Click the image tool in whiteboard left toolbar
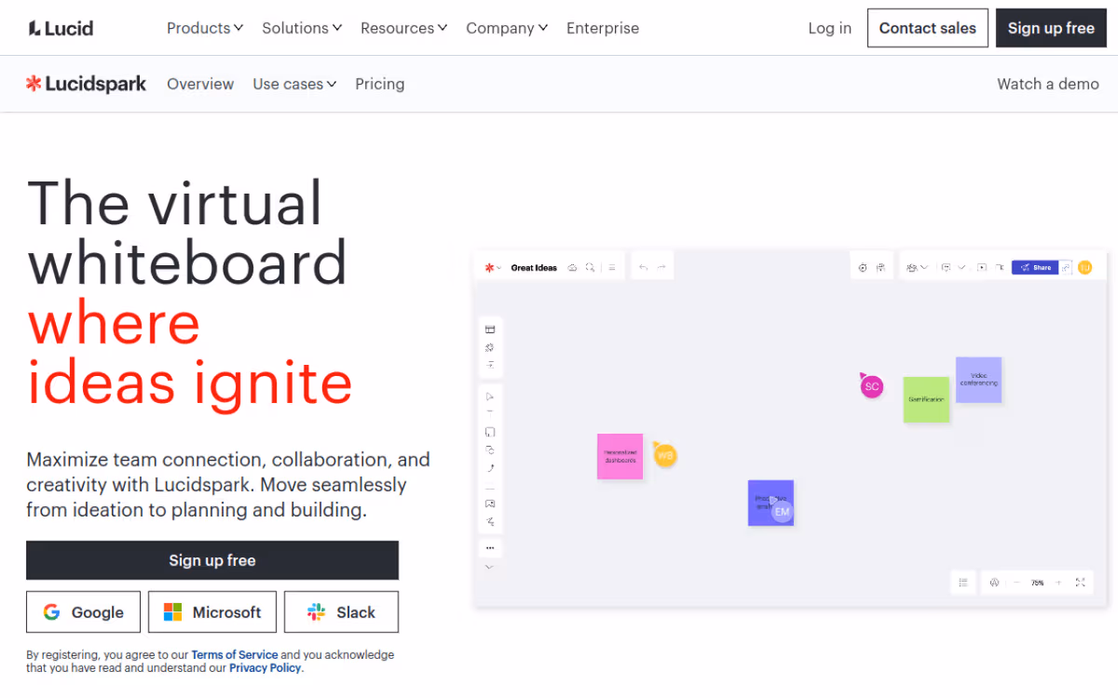This screenshot has height=698, width=1118. (490, 503)
